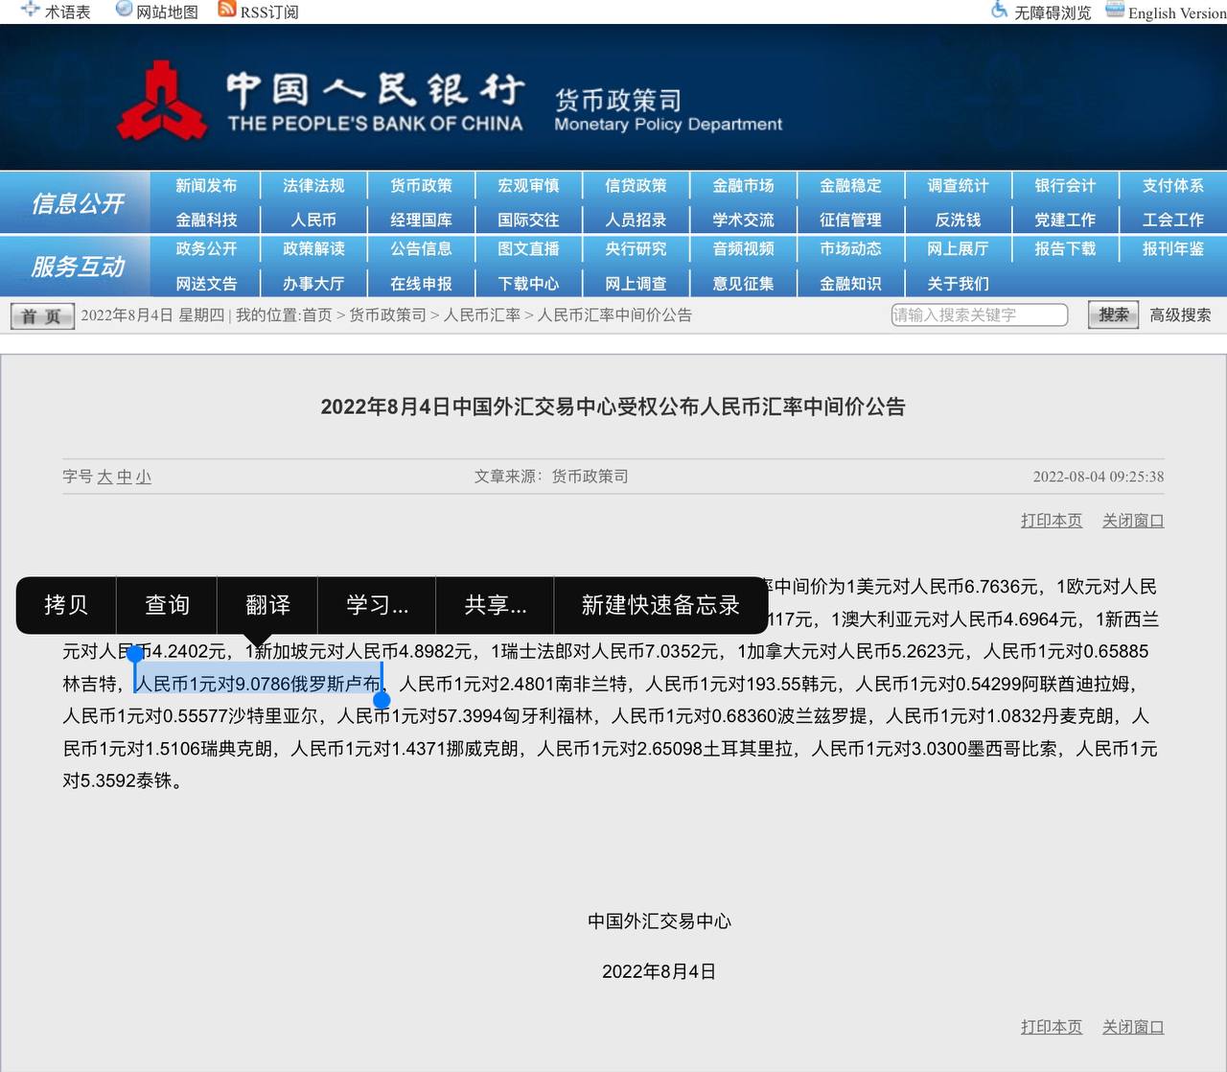Choose 翻译 in the selection popup
This screenshot has width=1227, height=1072.
(267, 605)
